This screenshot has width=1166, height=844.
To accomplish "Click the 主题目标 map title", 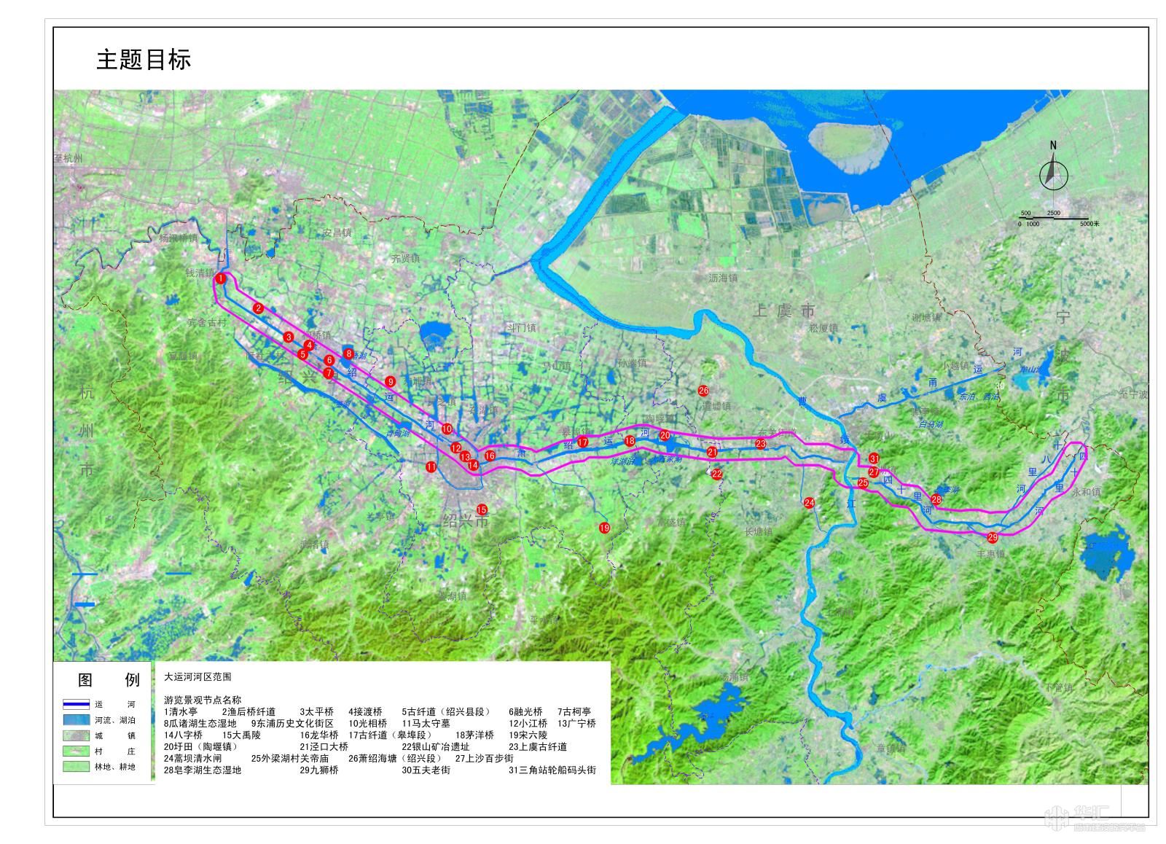I will tap(144, 60).
